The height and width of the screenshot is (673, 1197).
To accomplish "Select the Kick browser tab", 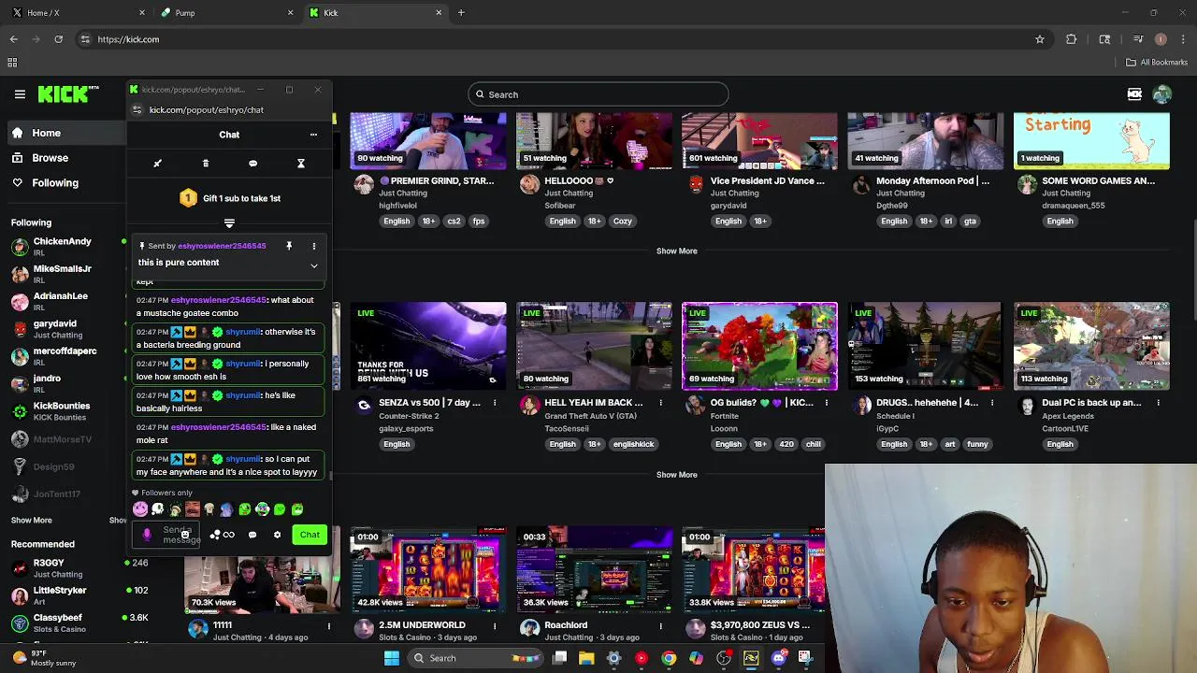I will pos(376,13).
